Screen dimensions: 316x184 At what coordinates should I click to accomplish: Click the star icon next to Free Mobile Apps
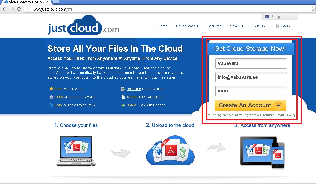tap(51, 89)
